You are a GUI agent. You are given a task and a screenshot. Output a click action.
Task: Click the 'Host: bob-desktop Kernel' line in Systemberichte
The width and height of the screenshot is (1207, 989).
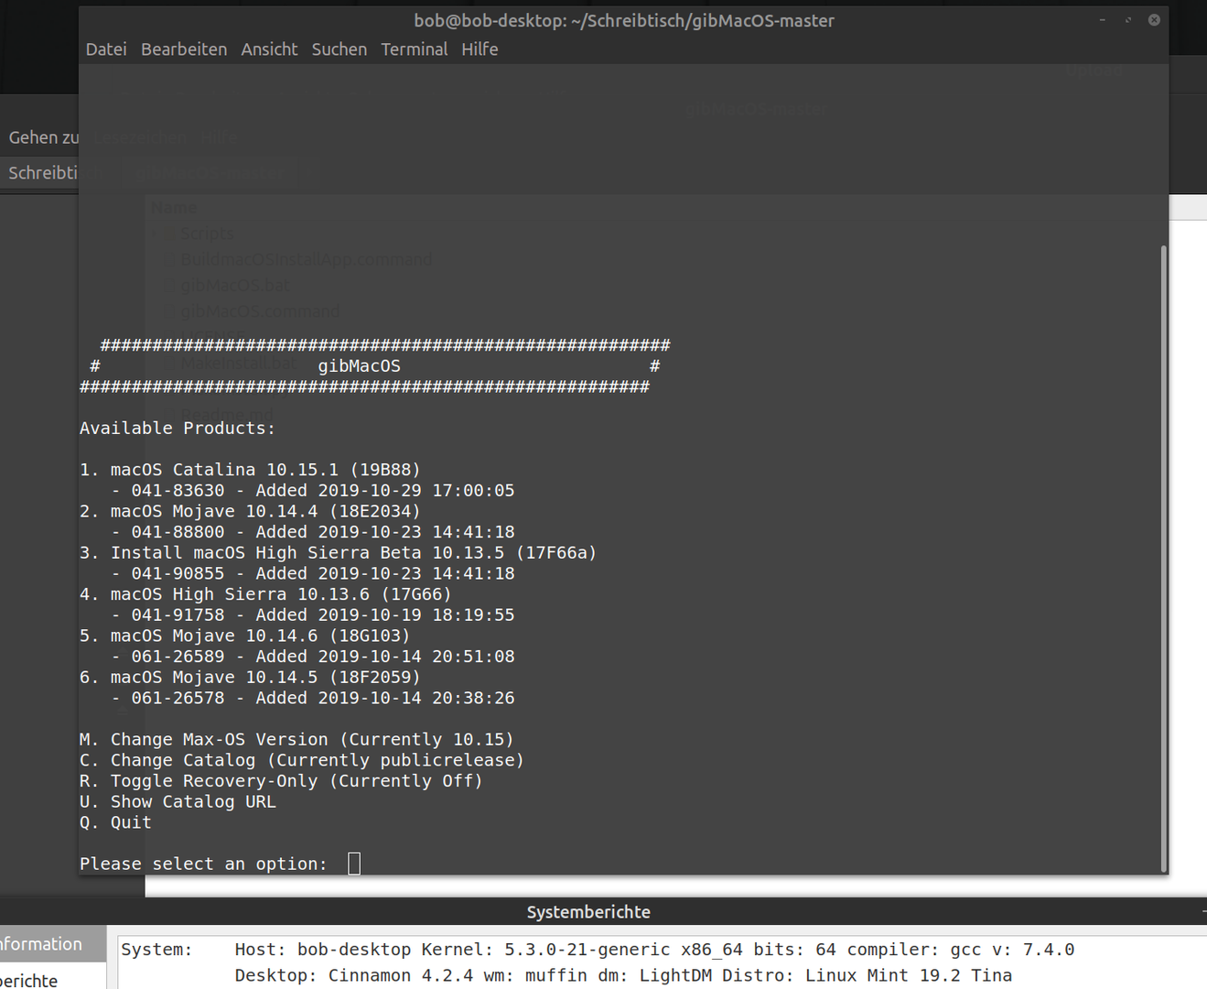654,950
